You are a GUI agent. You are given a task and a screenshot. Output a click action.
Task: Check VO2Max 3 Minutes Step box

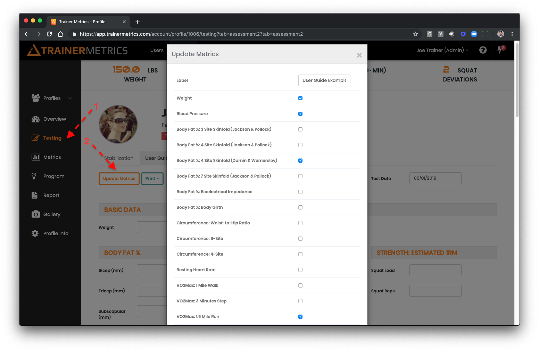[x=300, y=301]
